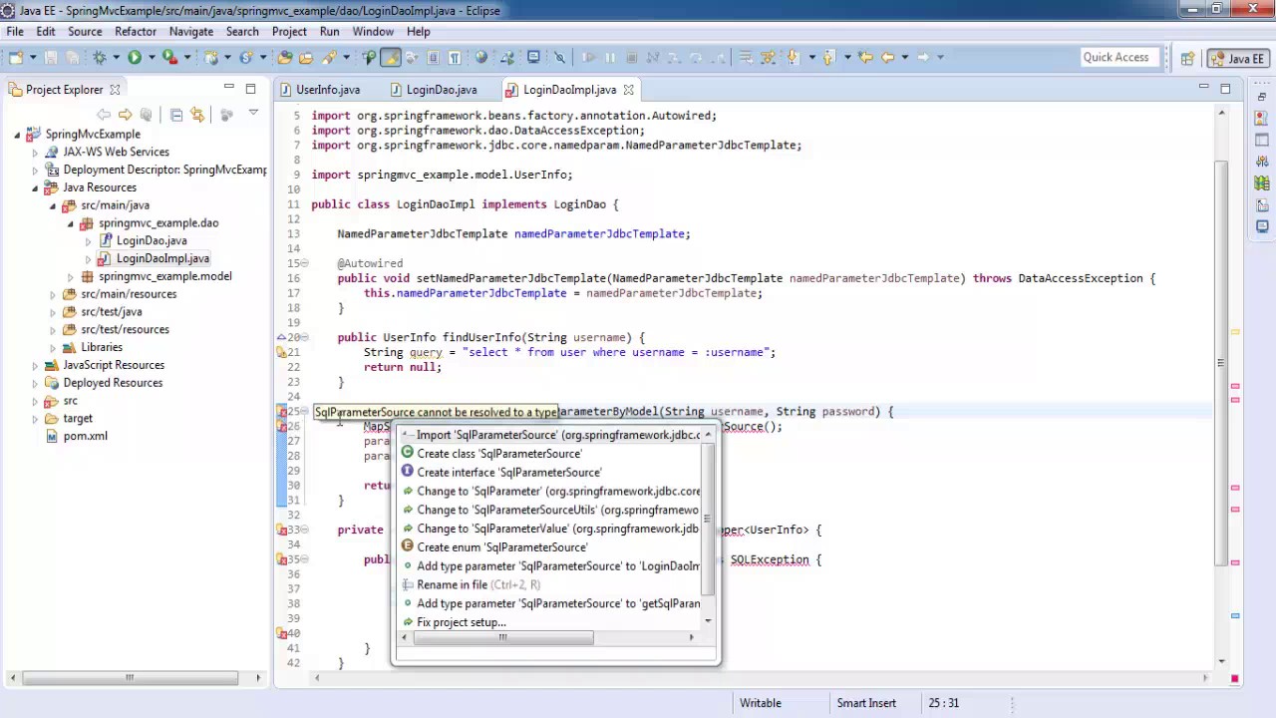The width and height of the screenshot is (1276, 718).
Task: Click the monitor icon in toolbar
Action: click(533, 58)
